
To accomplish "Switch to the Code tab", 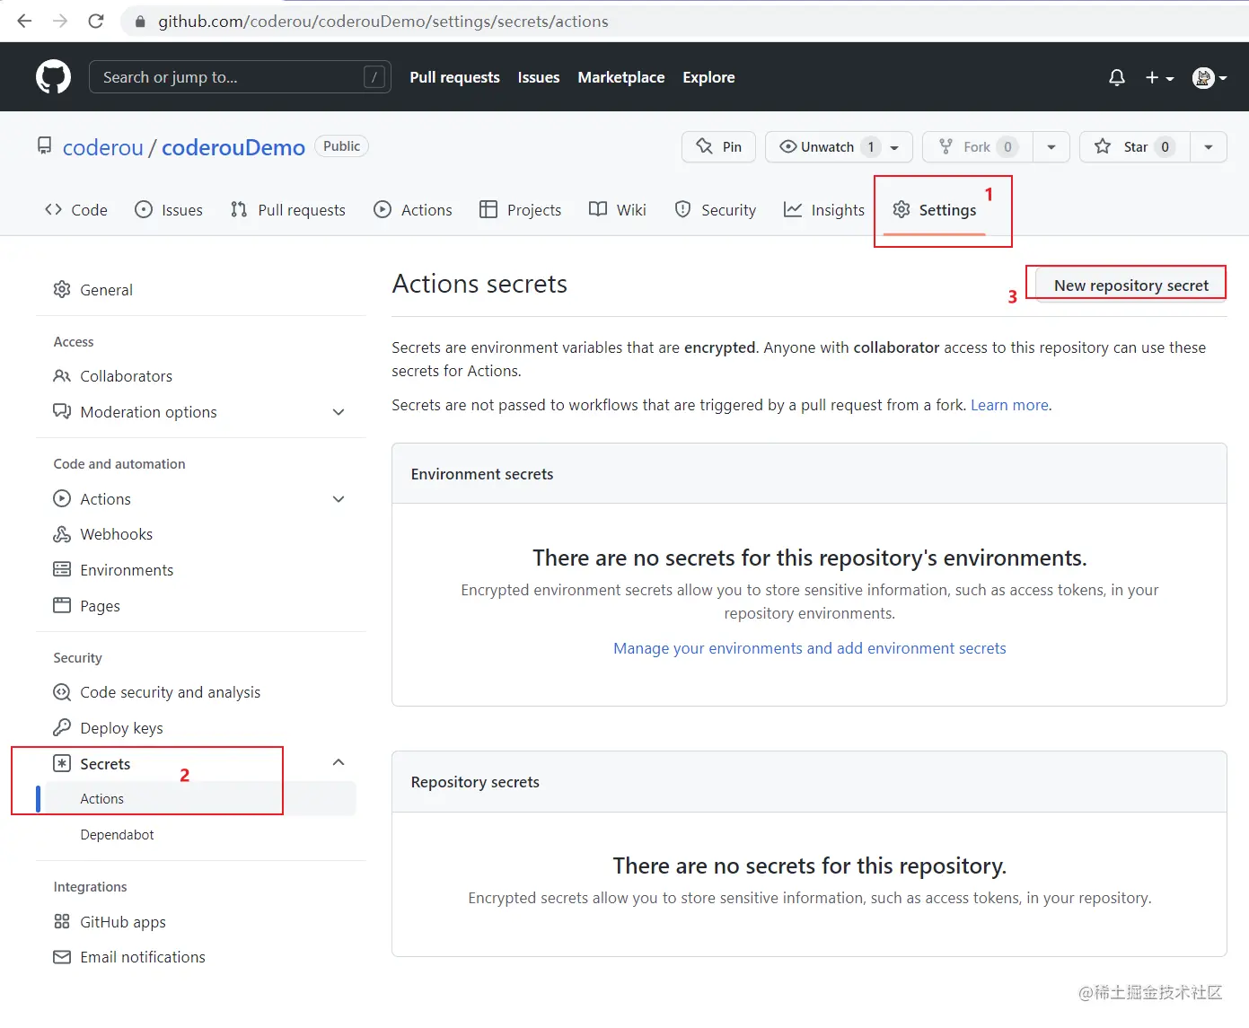I will pyautogui.click(x=76, y=209).
